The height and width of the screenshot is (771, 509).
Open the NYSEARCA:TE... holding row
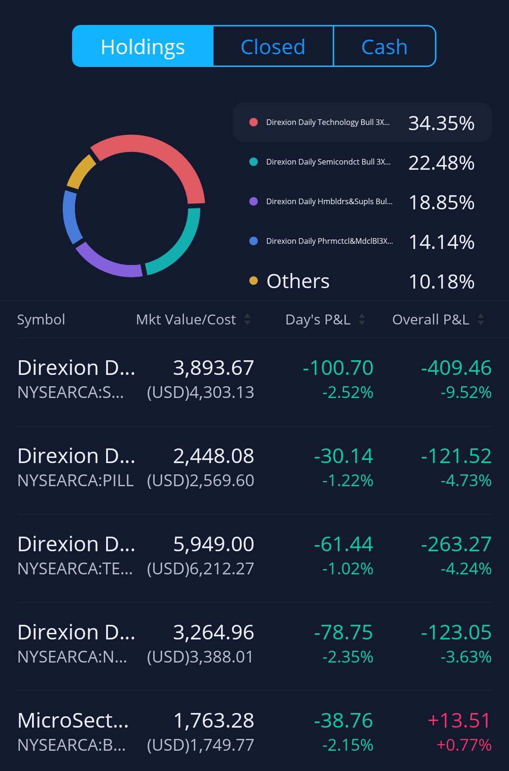254,558
